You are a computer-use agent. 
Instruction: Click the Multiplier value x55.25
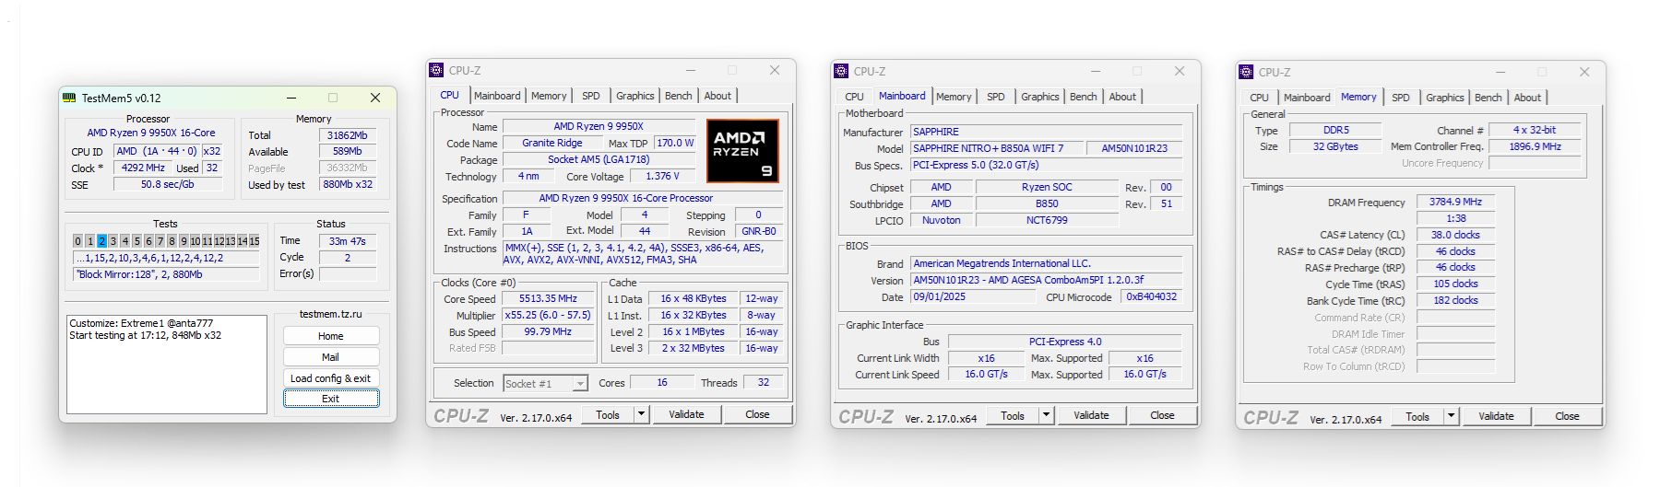(549, 315)
